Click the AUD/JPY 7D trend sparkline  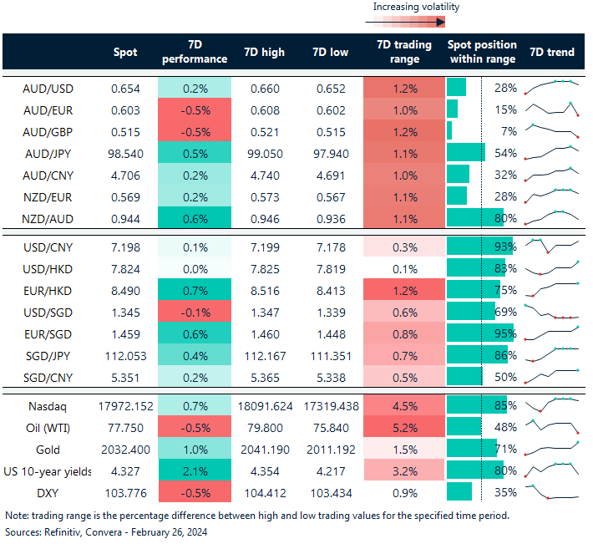551,153
